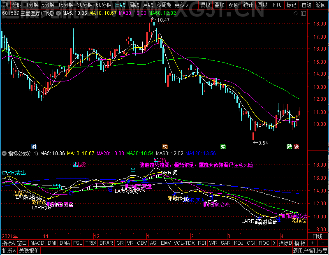
Task: Click the green 跌 marker icon
Action: coord(290,146)
